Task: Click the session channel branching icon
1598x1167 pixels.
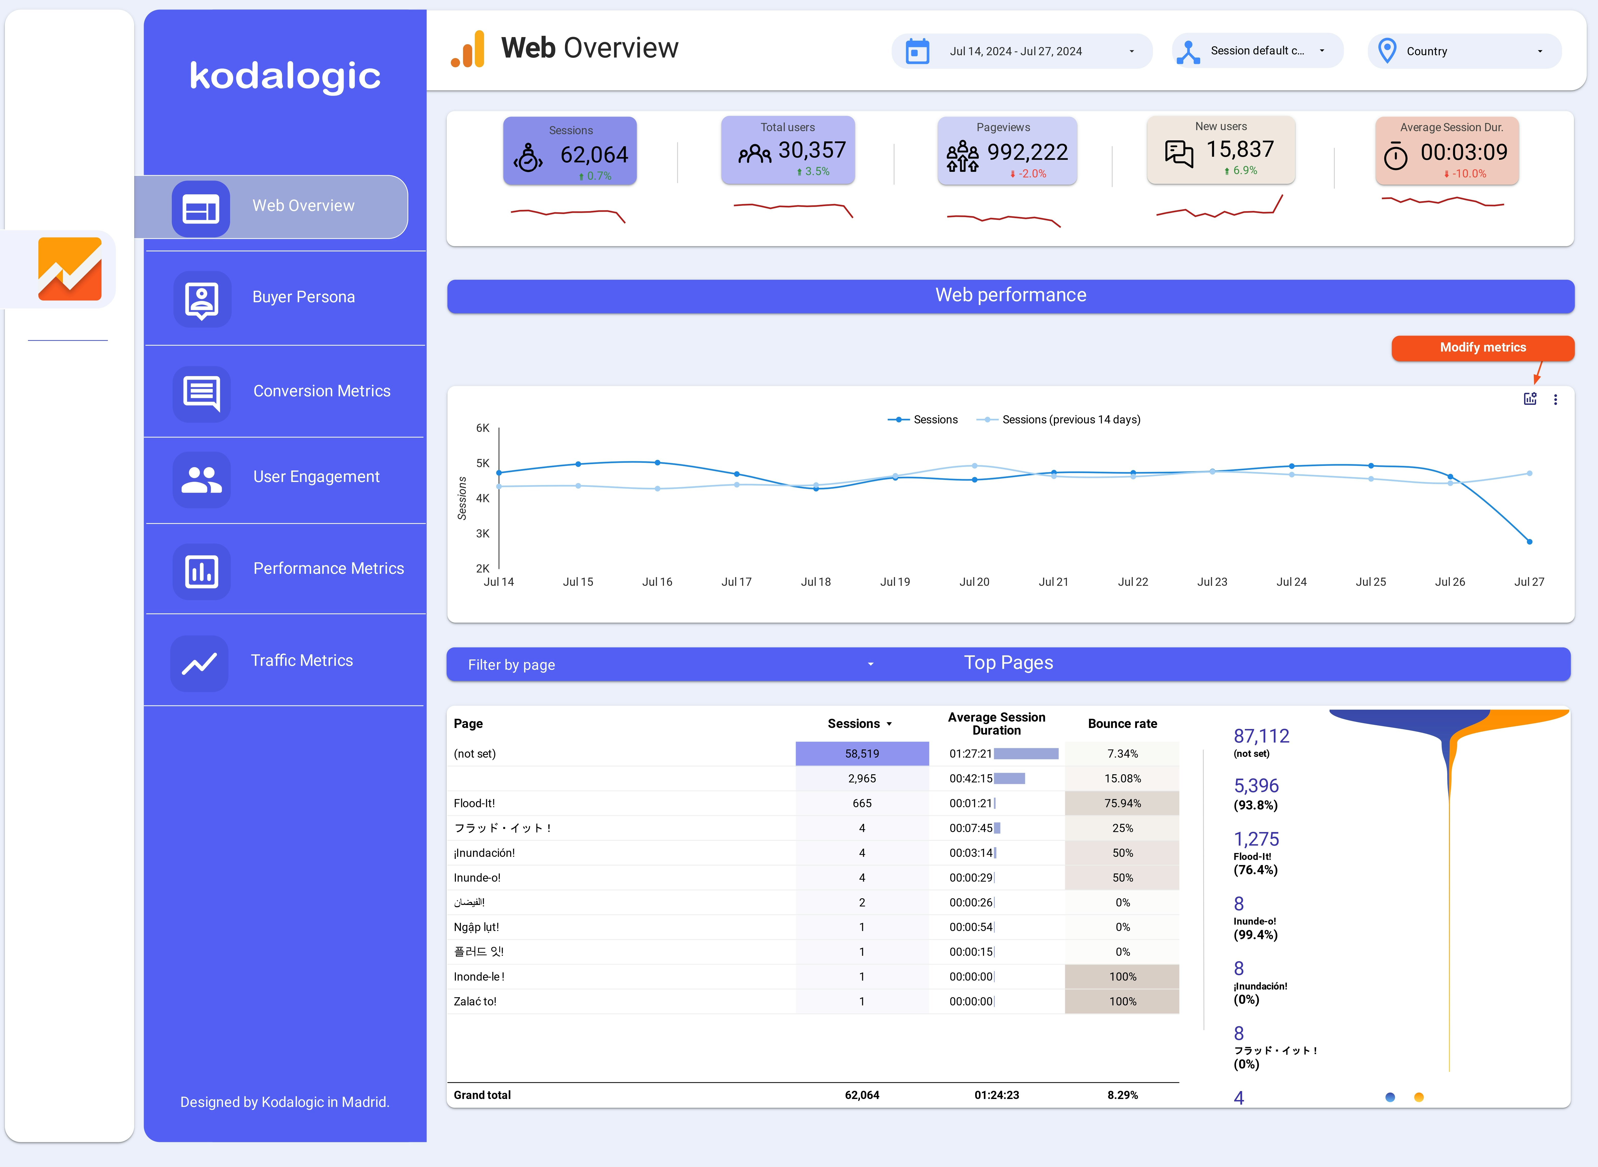Action: pos(1188,52)
